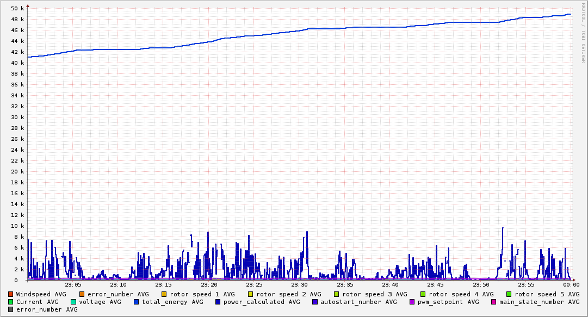Screen dimensions: 588x317
Task: Click the autostart_number AVG legend label
Action: (358, 302)
